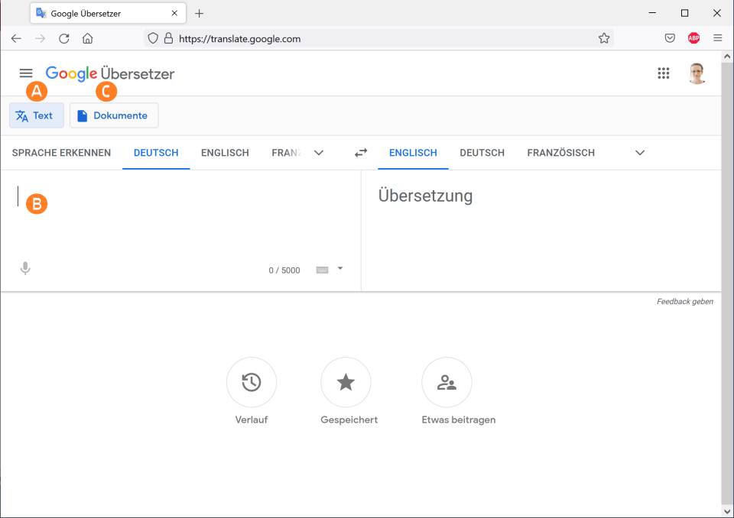The height and width of the screenshot is (518, 734).
Task: Choose SPRACHE ERKENNEN as source language
Action: click(x=61, y=153)
